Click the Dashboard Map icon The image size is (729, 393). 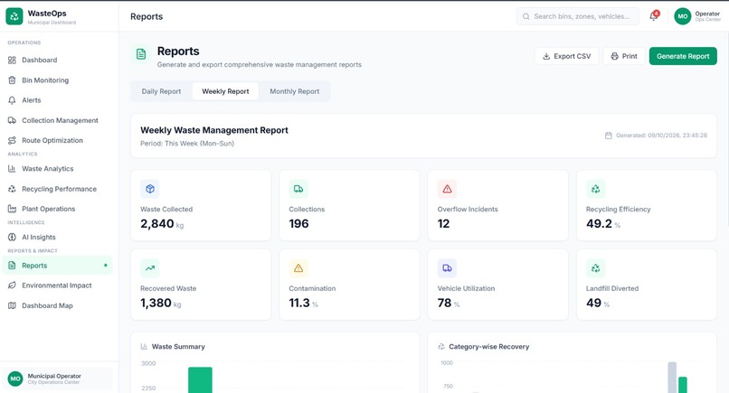(x=12, y=305)
